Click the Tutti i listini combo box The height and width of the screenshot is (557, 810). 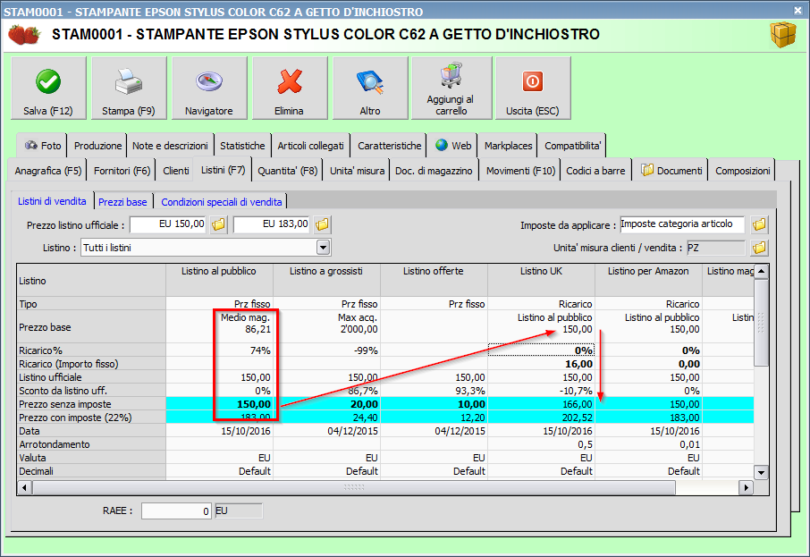coord(206,248)
